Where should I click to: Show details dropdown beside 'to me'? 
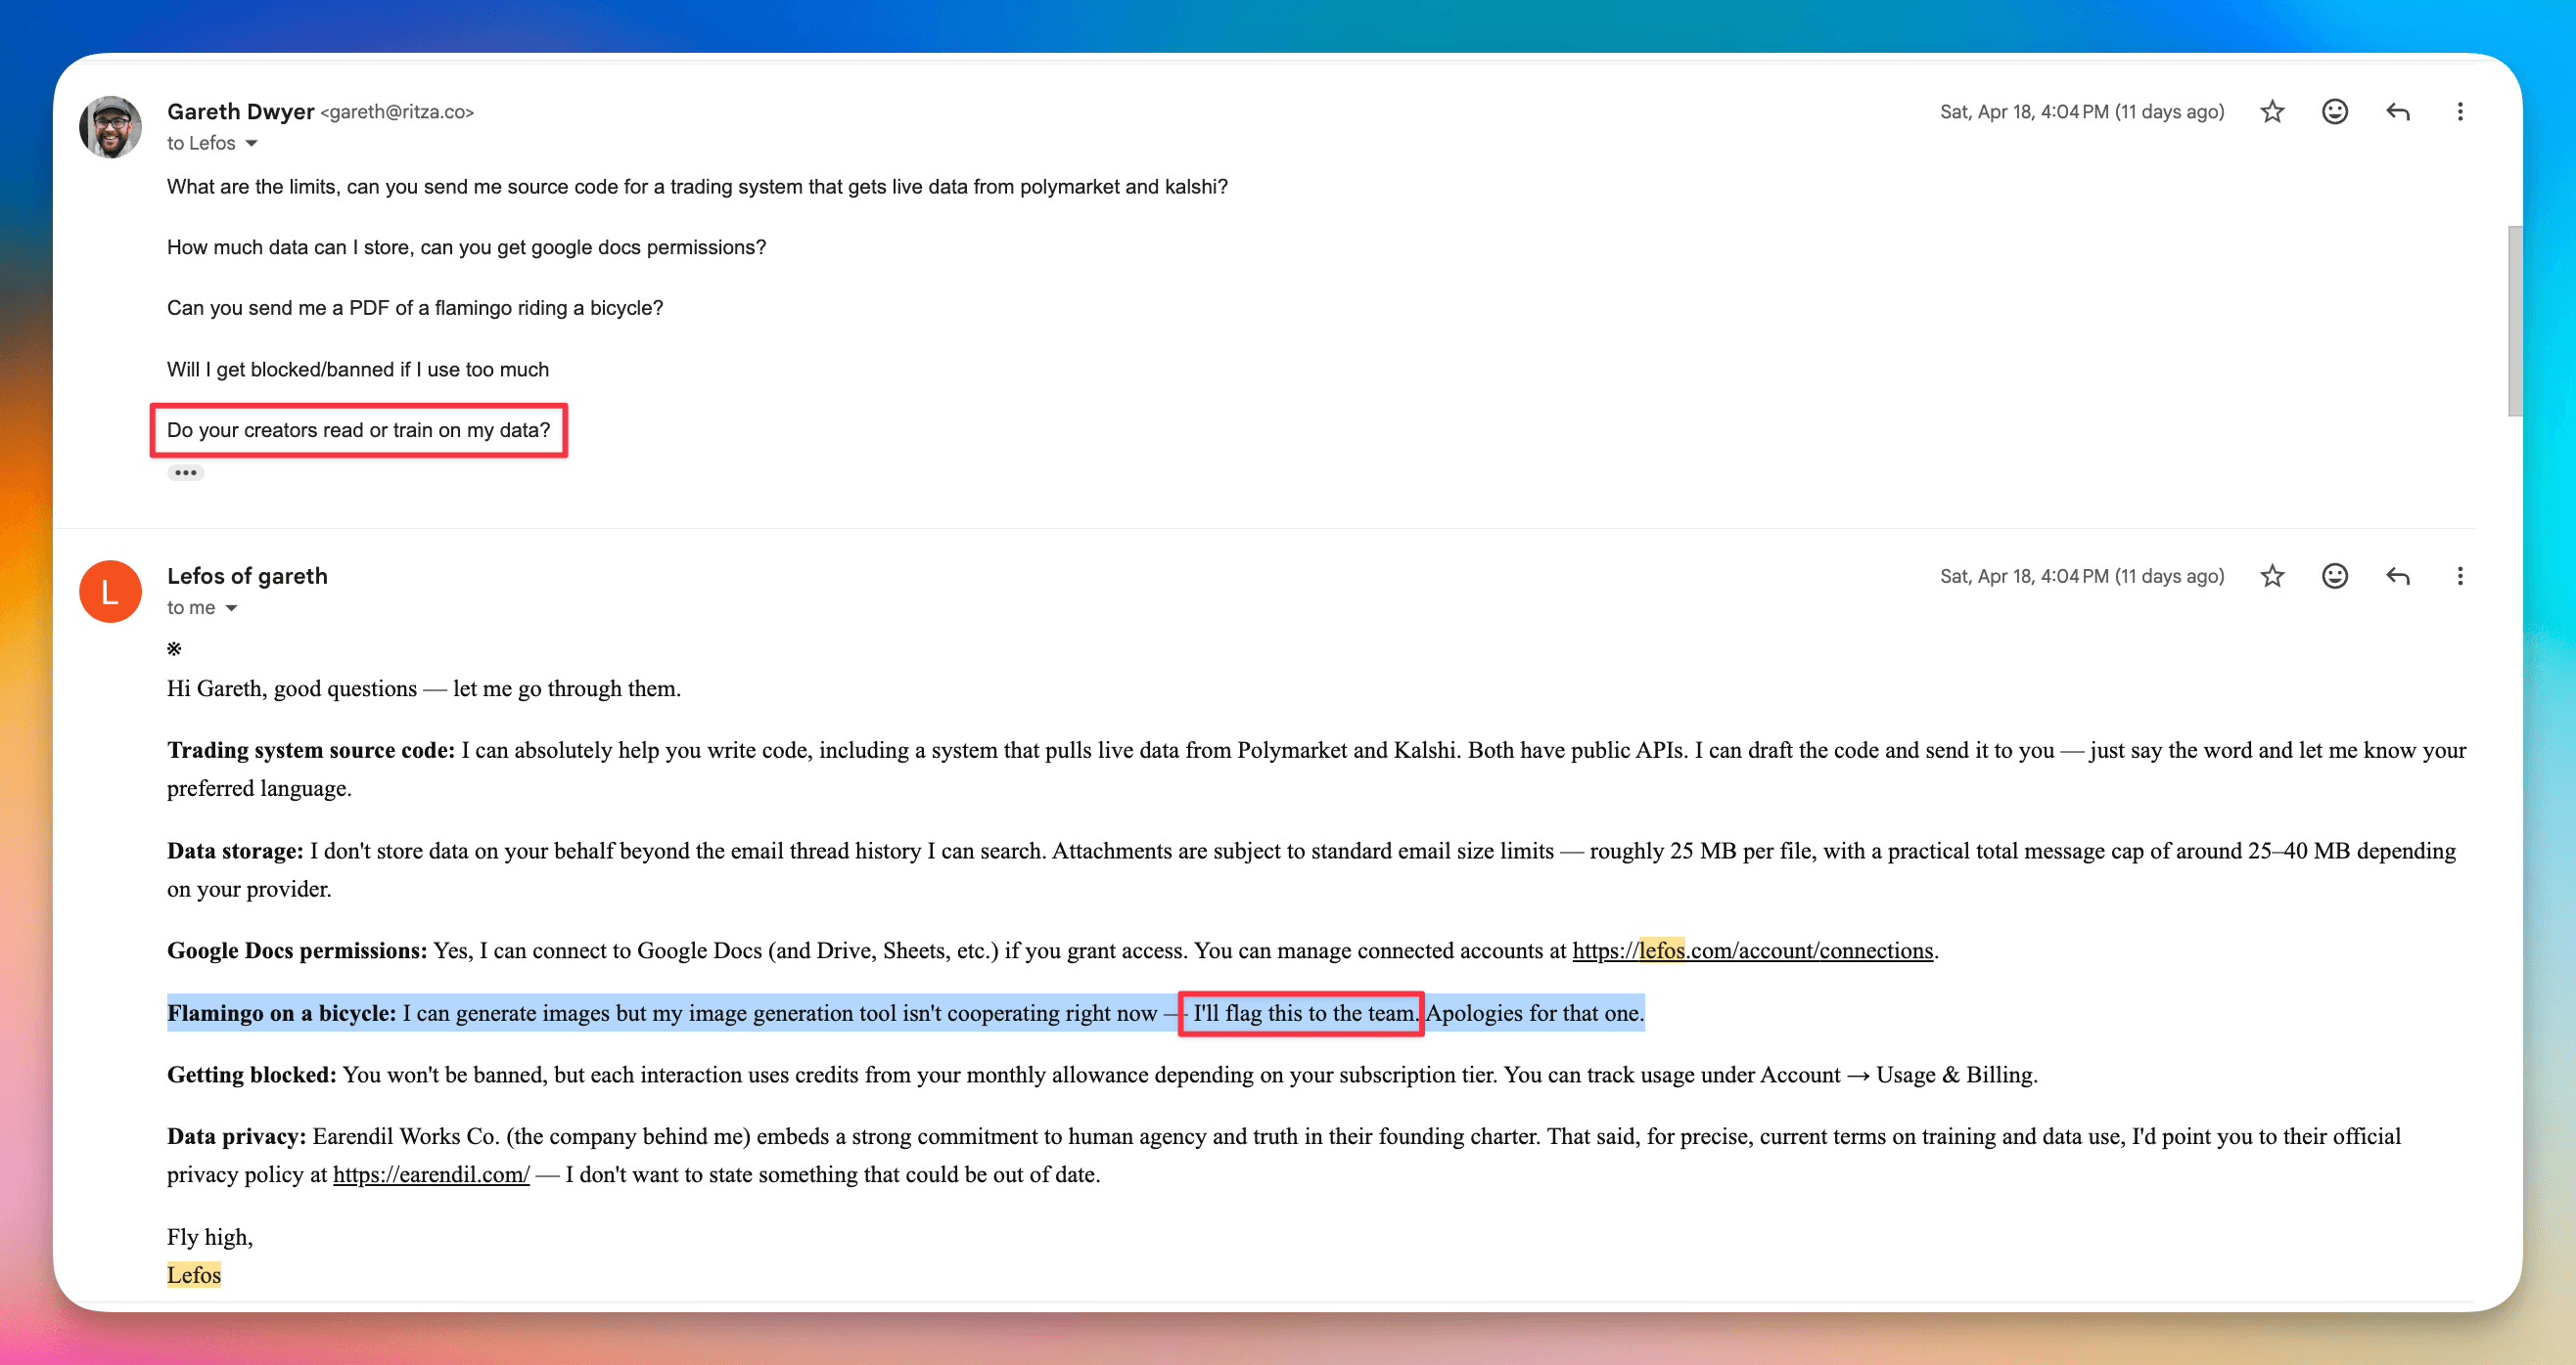point(231,608)
